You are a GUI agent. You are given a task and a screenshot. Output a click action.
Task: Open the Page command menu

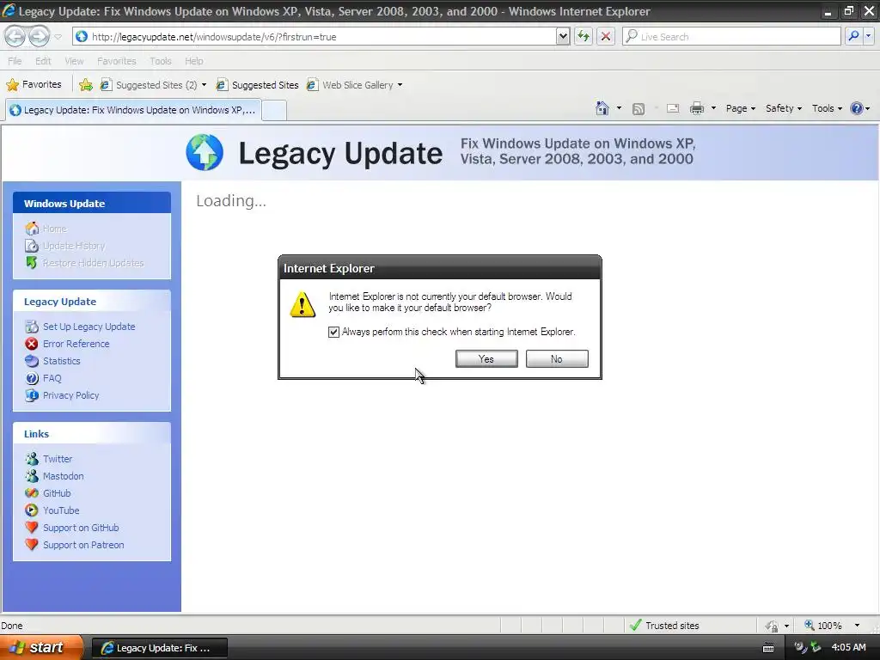coord(740,108)
